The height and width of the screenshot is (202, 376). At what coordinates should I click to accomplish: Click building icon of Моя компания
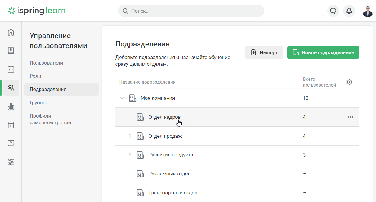pos(132,98)
